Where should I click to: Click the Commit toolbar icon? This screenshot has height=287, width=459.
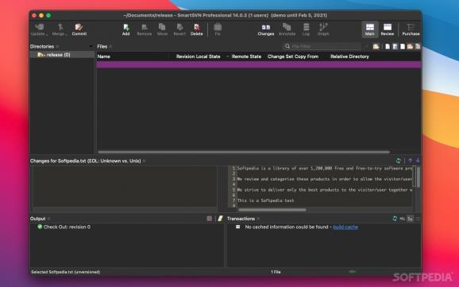tap(79, 29)
